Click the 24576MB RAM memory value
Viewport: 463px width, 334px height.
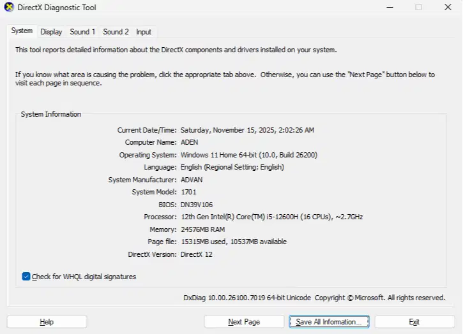[x=203, y=229]
